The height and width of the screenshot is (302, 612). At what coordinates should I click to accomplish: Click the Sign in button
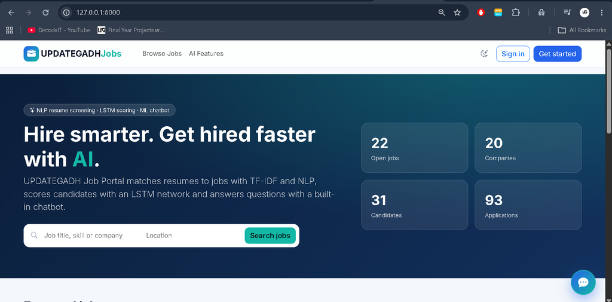pos(513,54)
